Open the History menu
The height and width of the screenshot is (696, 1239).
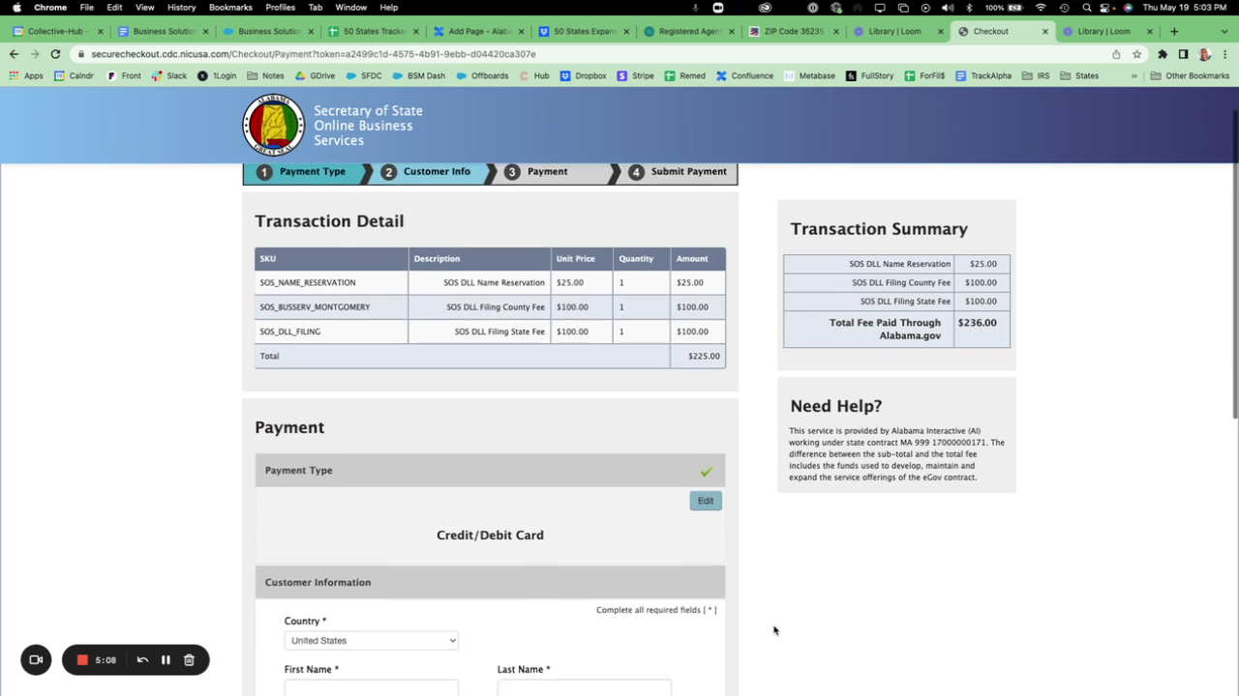click(x=181, y=8)
